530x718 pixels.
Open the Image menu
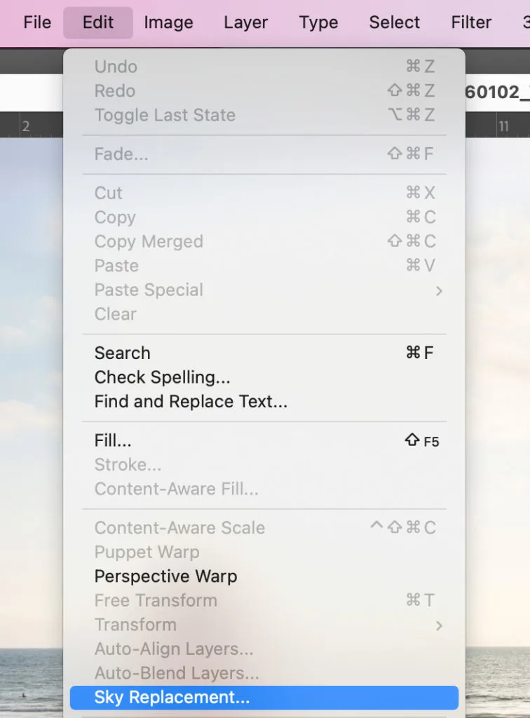coord(168,22)
